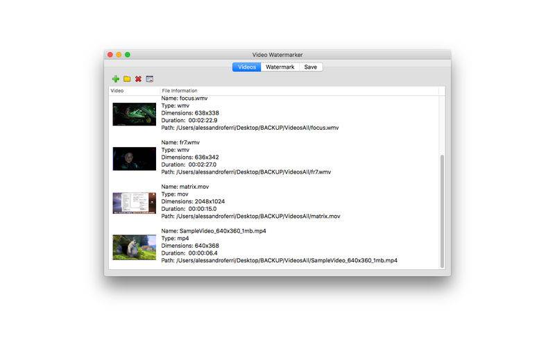The width and height of the screenshot is (555, 347).
Task: Click 'Dimensions: 636x342' text
Action: (x=190, y=158)
